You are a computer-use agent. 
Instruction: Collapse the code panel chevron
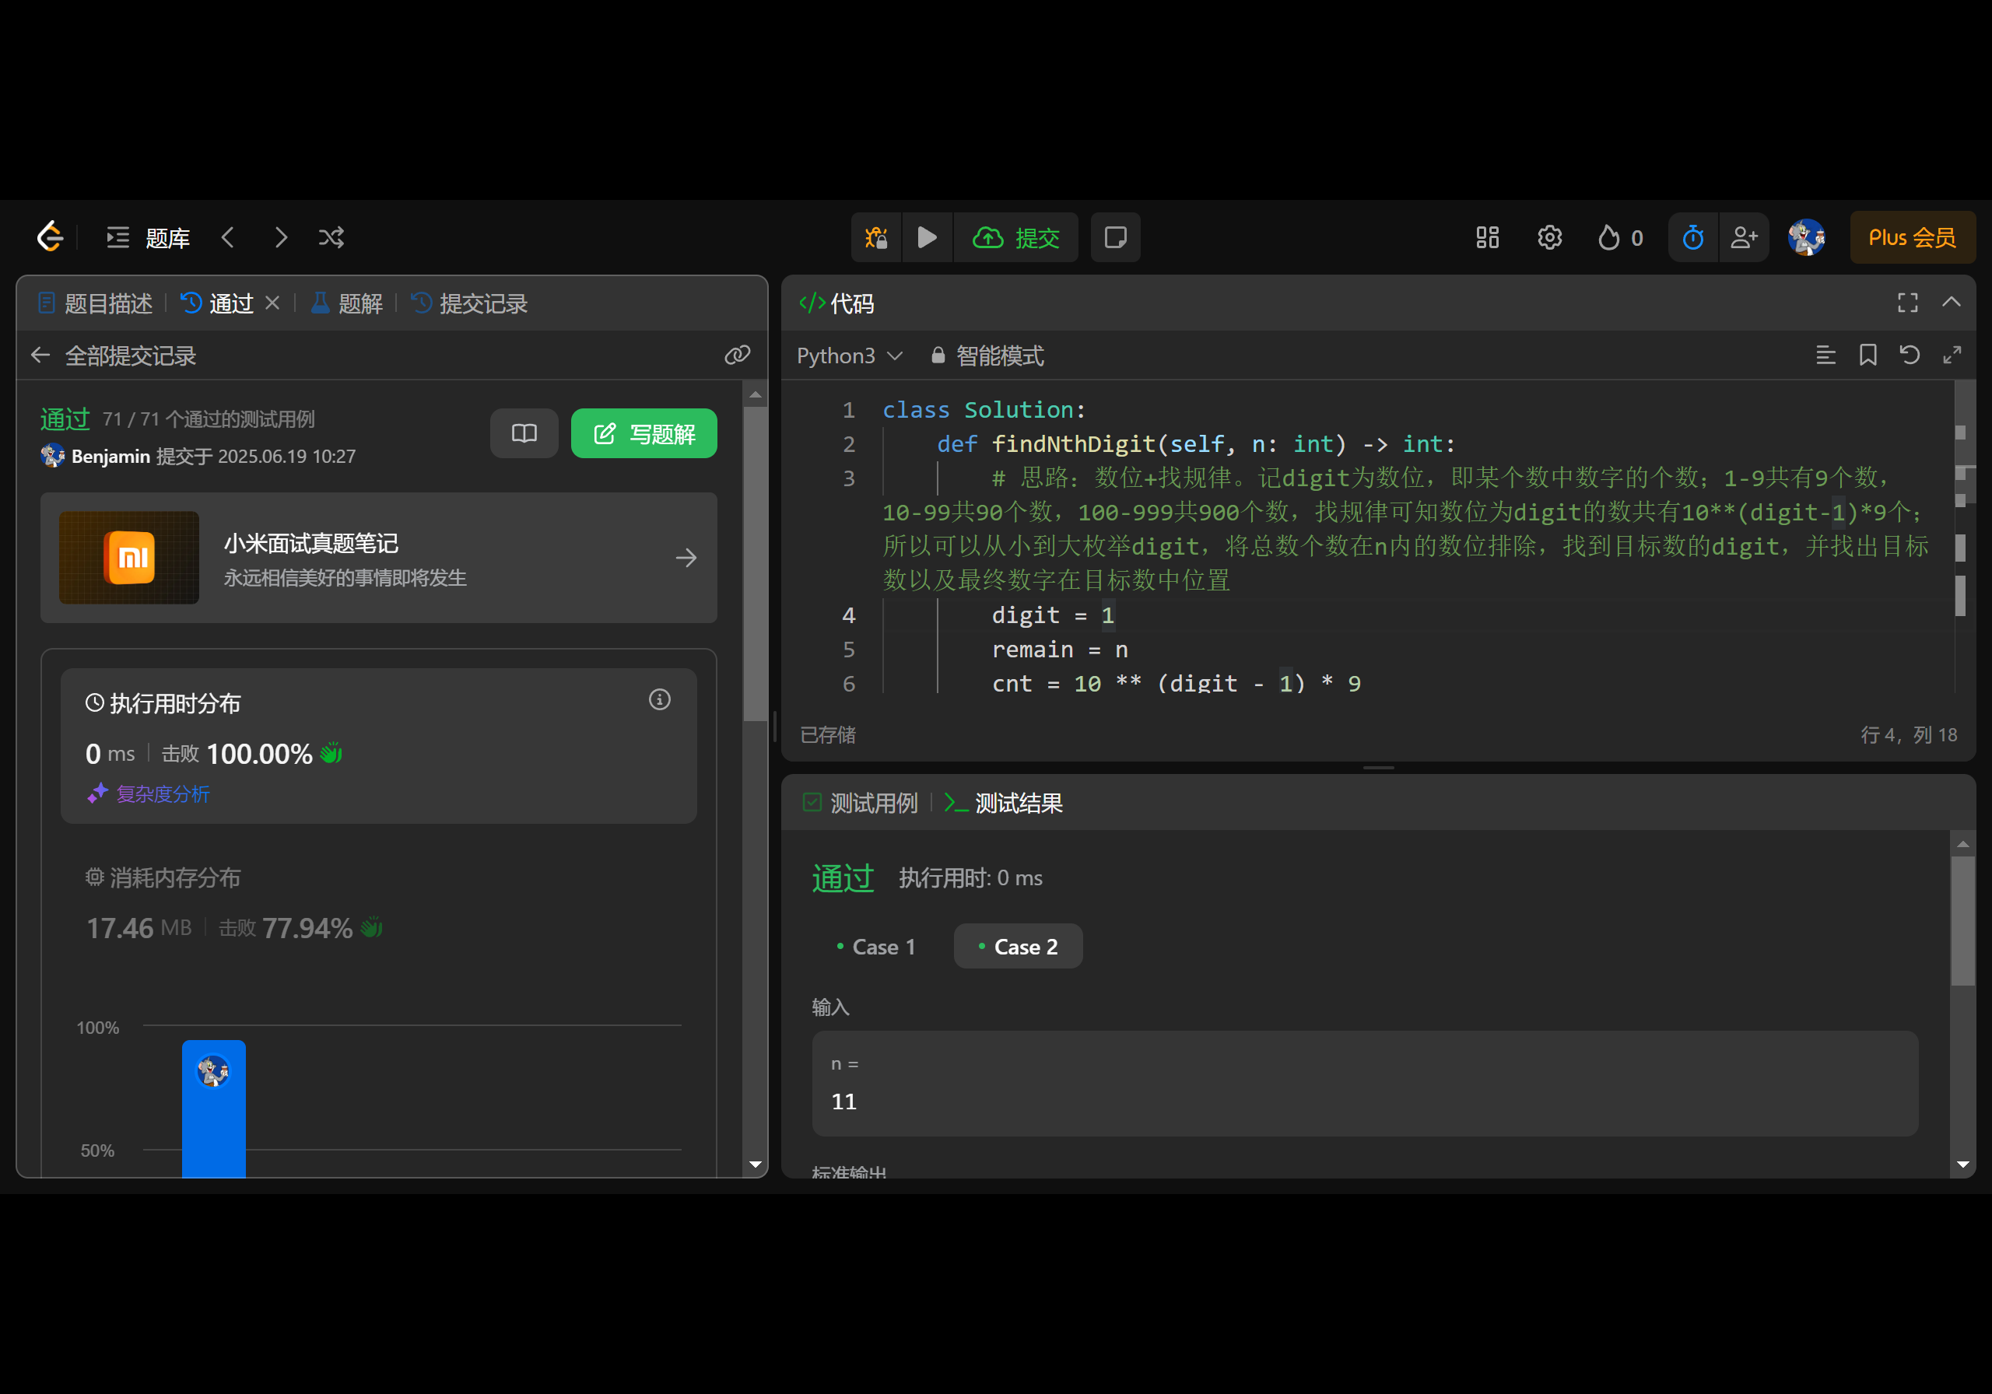(1950, 303)
